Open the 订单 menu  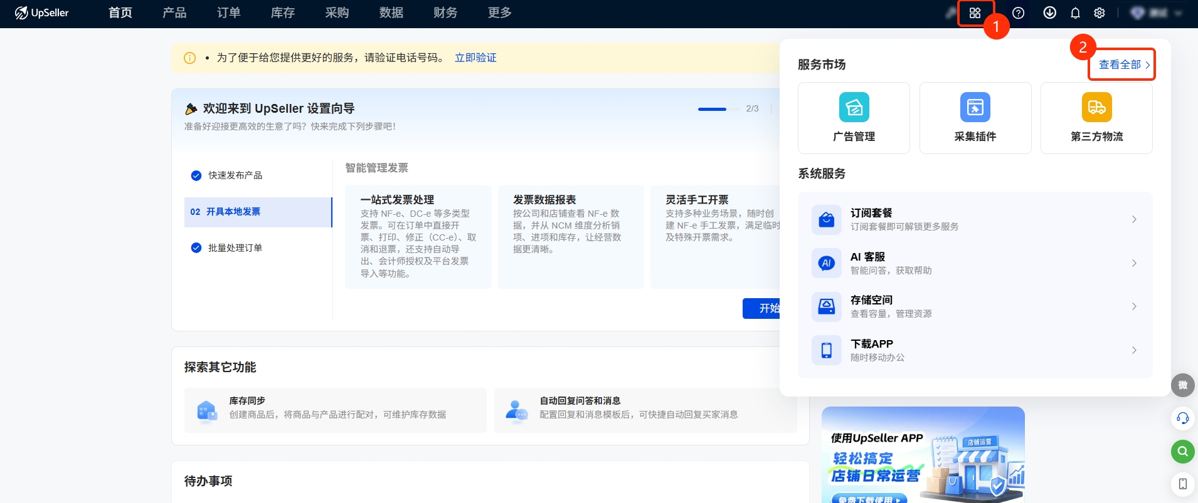[x=229, y=13]
